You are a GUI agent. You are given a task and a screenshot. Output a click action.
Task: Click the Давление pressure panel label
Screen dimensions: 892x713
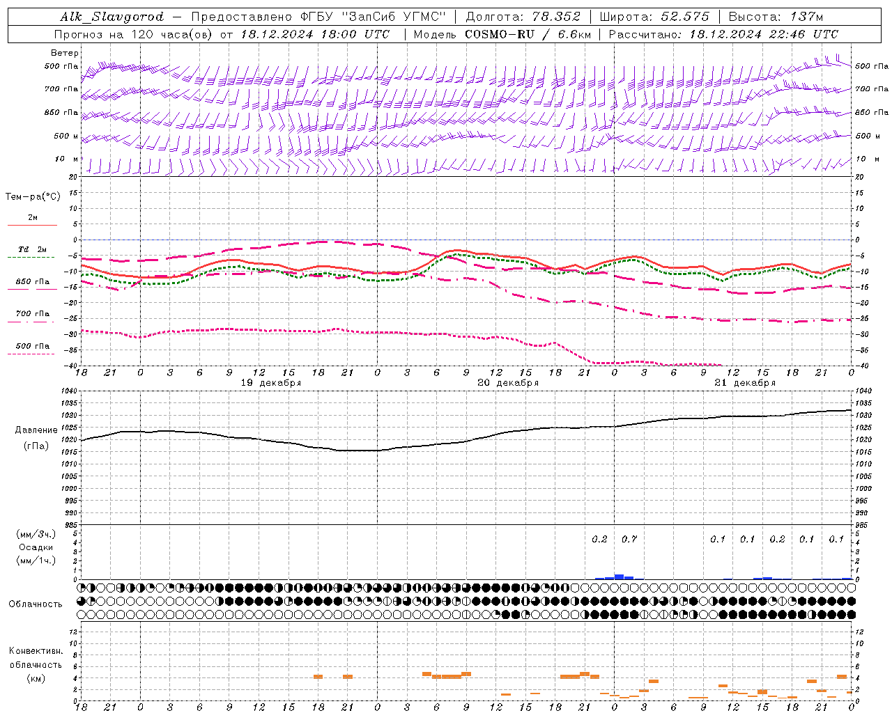point(36,430)
